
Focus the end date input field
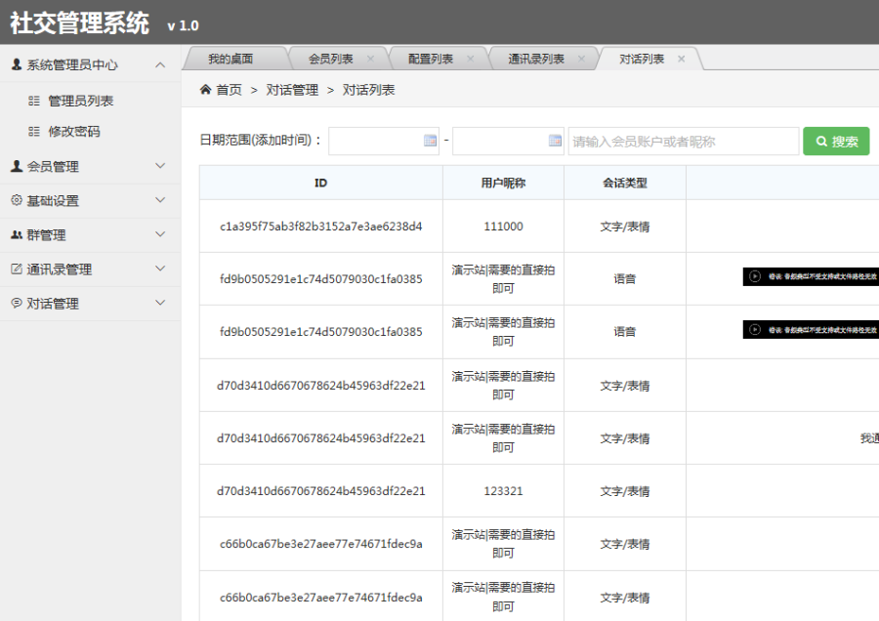[x=508, y=142]
